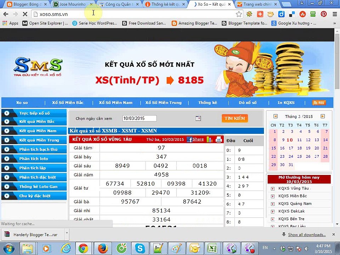340x255 pixels.
Task: Open Kết quả Miền Bắc sidebar link
Action: [34, 121]
